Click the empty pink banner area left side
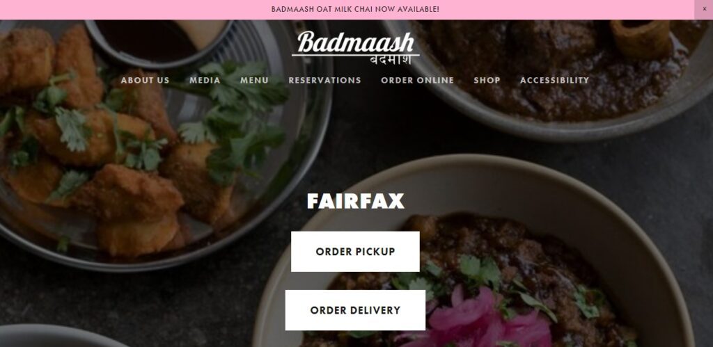This screenshot has width=713, height=347. [136, 9]
